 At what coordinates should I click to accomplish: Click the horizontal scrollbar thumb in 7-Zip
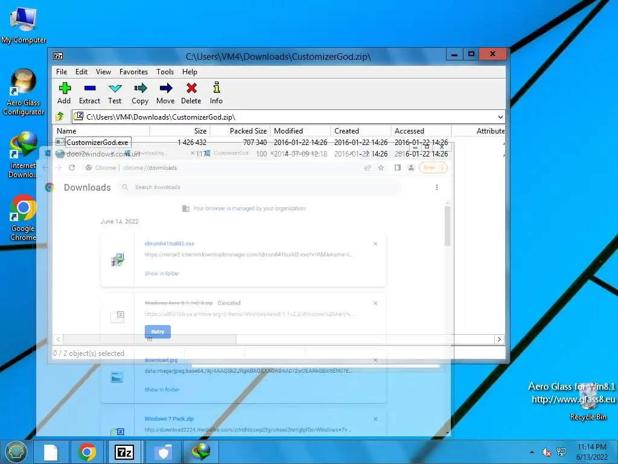point(150,340)
